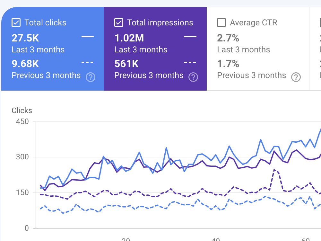Click solid line legend in Total impressions card
Screen dimensions: 321x241
190,37
